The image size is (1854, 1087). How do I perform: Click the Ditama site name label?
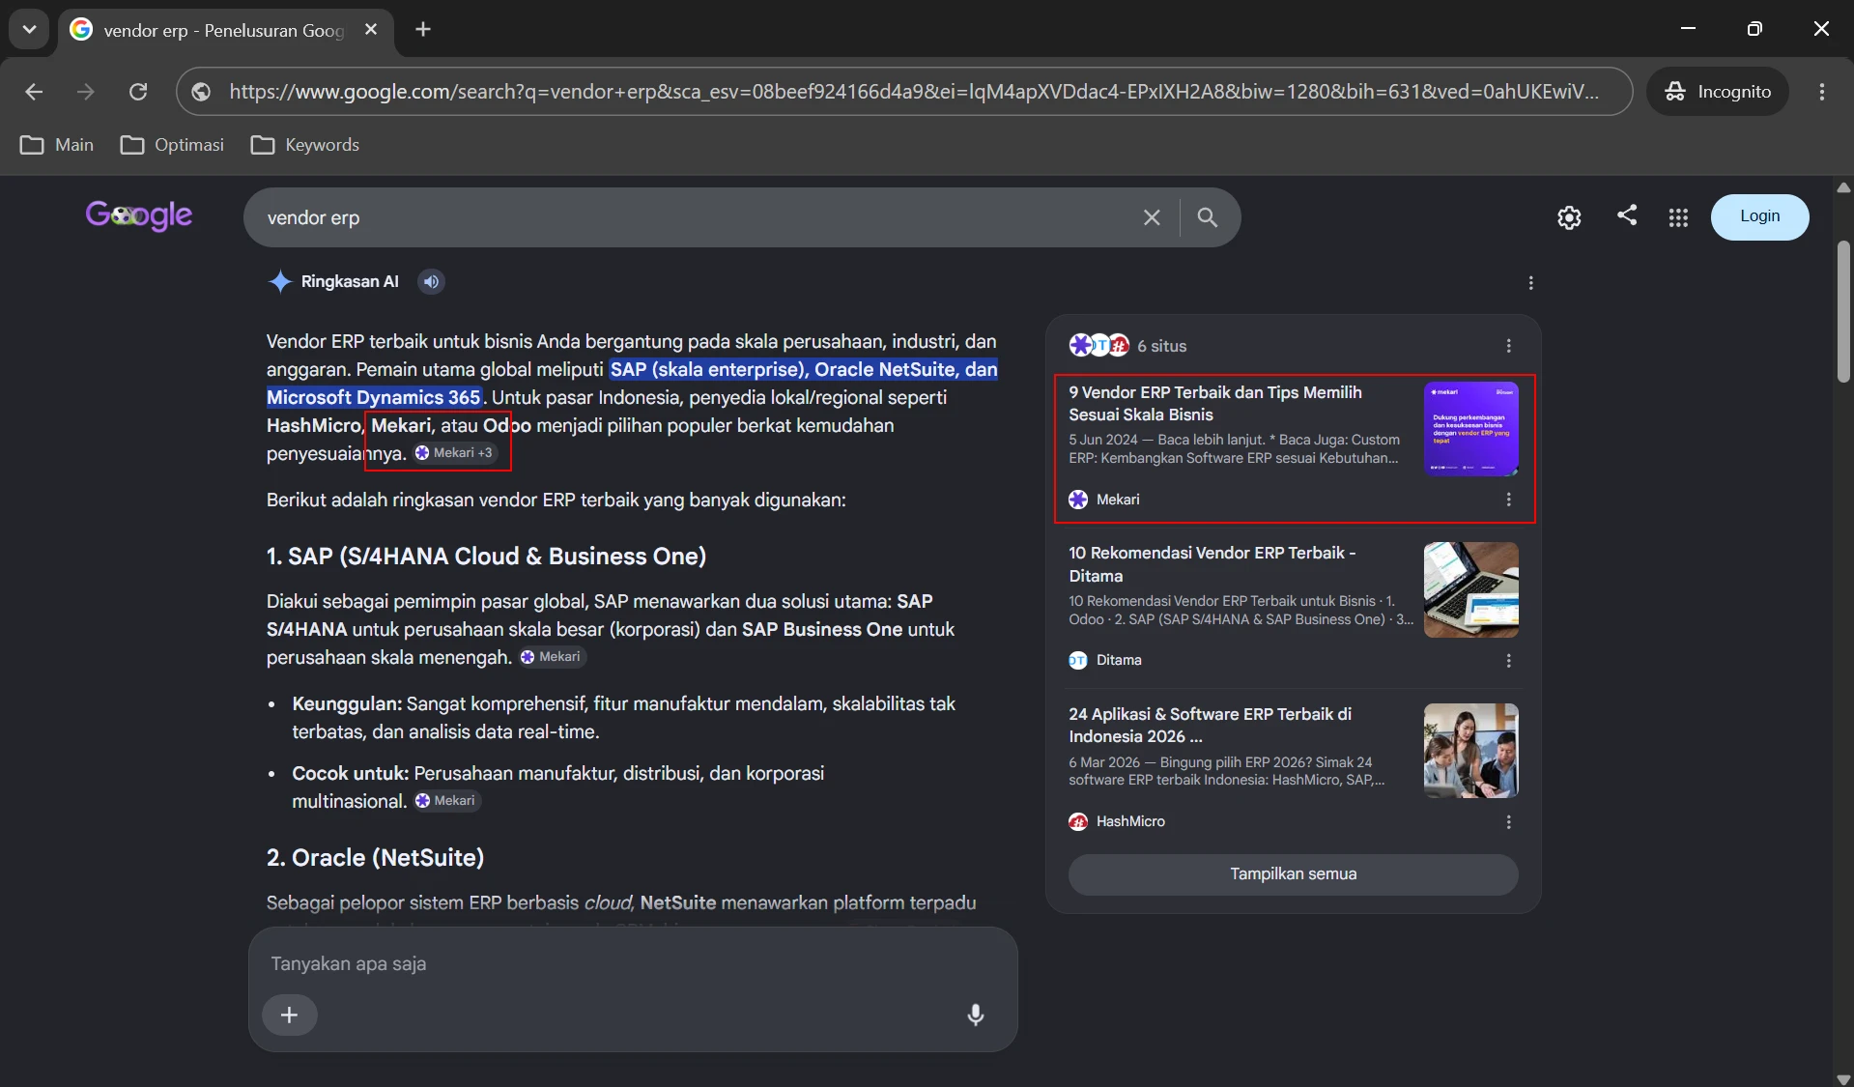(1119, 661)
